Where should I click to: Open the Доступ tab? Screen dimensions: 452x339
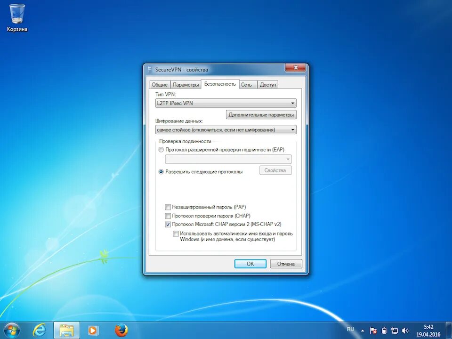[x=268, y=85]
